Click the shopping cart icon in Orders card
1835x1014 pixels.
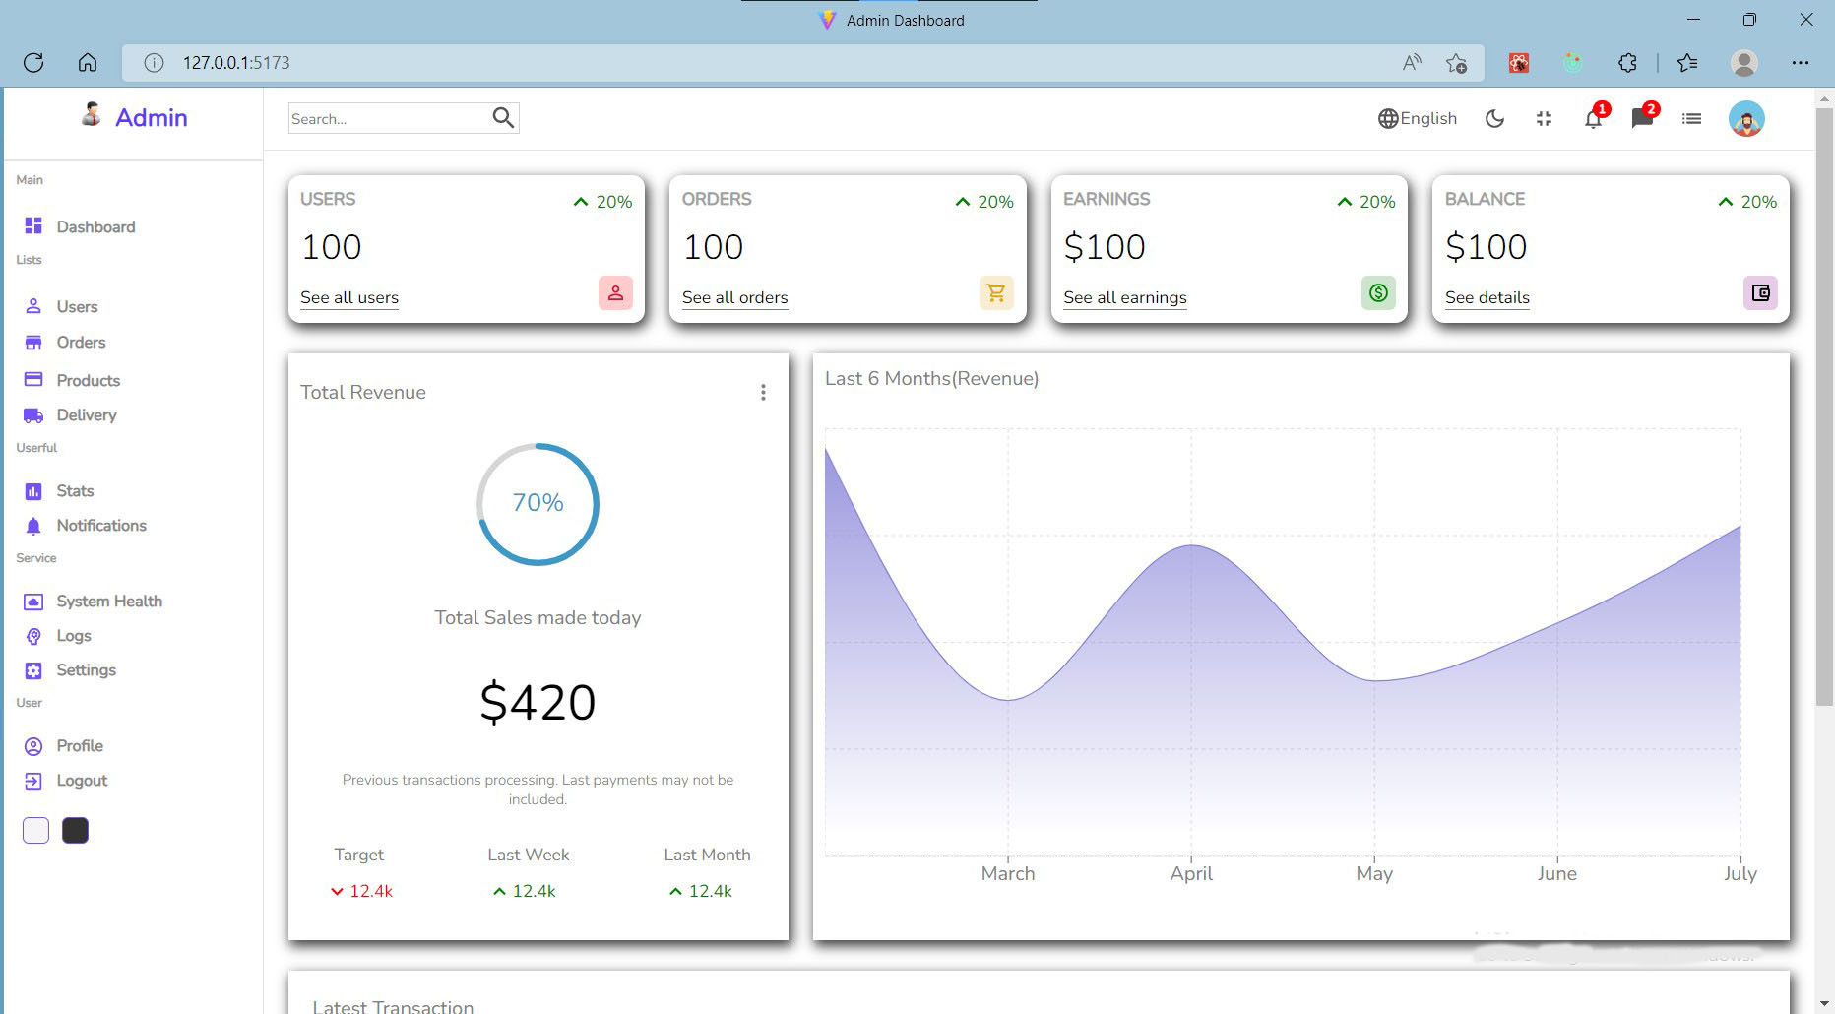(x=996, y=293)
